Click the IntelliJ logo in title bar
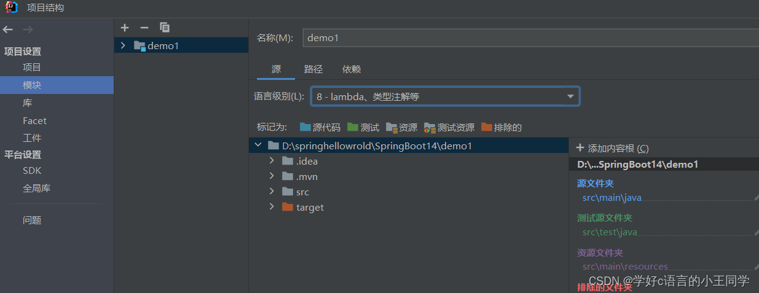 tap(12, 8)
